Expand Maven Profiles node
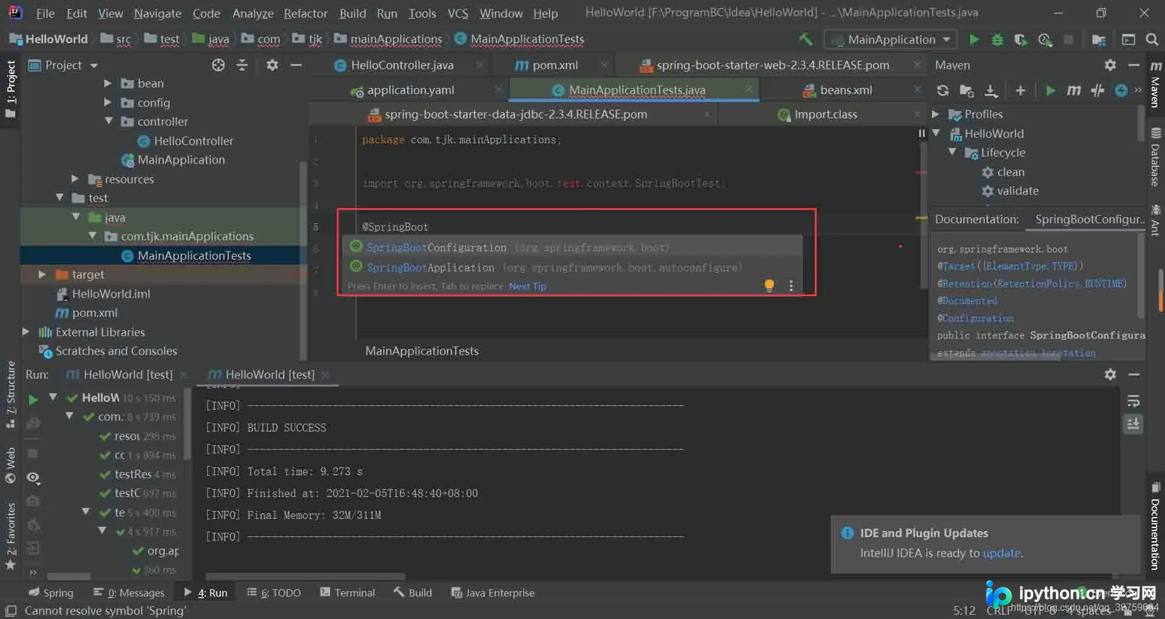 click(x=936, y=114)
